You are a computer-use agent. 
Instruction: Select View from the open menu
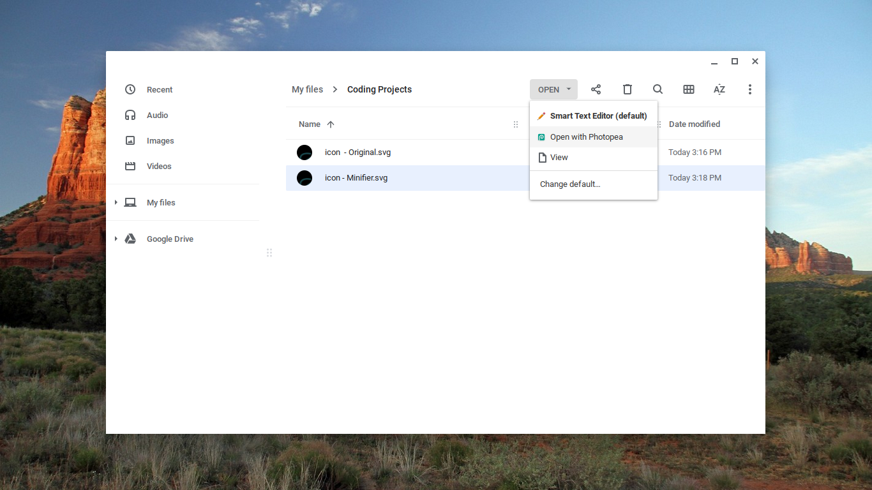[x=559, y=157]
